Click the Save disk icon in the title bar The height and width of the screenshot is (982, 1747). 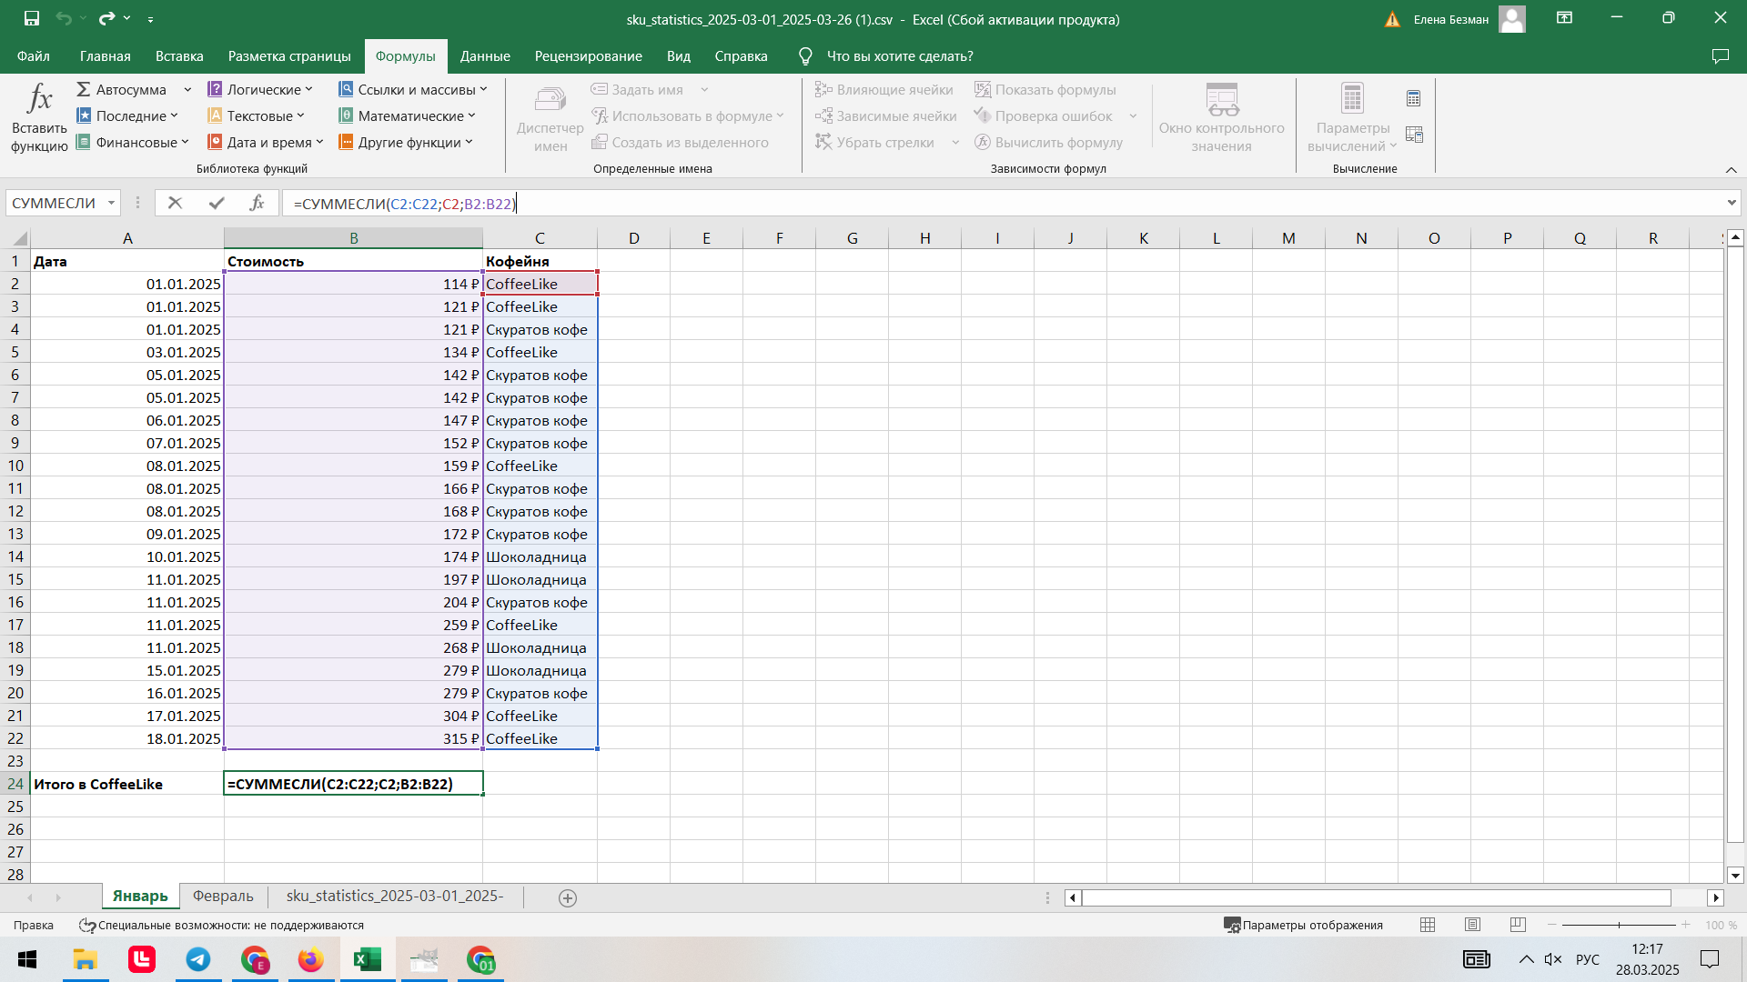click(32, 18)
